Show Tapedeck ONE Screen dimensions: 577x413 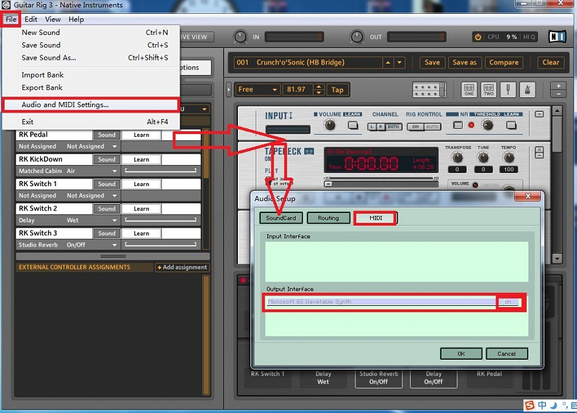(469, 89)
